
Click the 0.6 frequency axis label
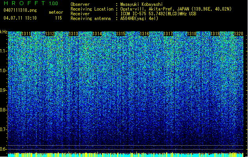click(4, 149)
